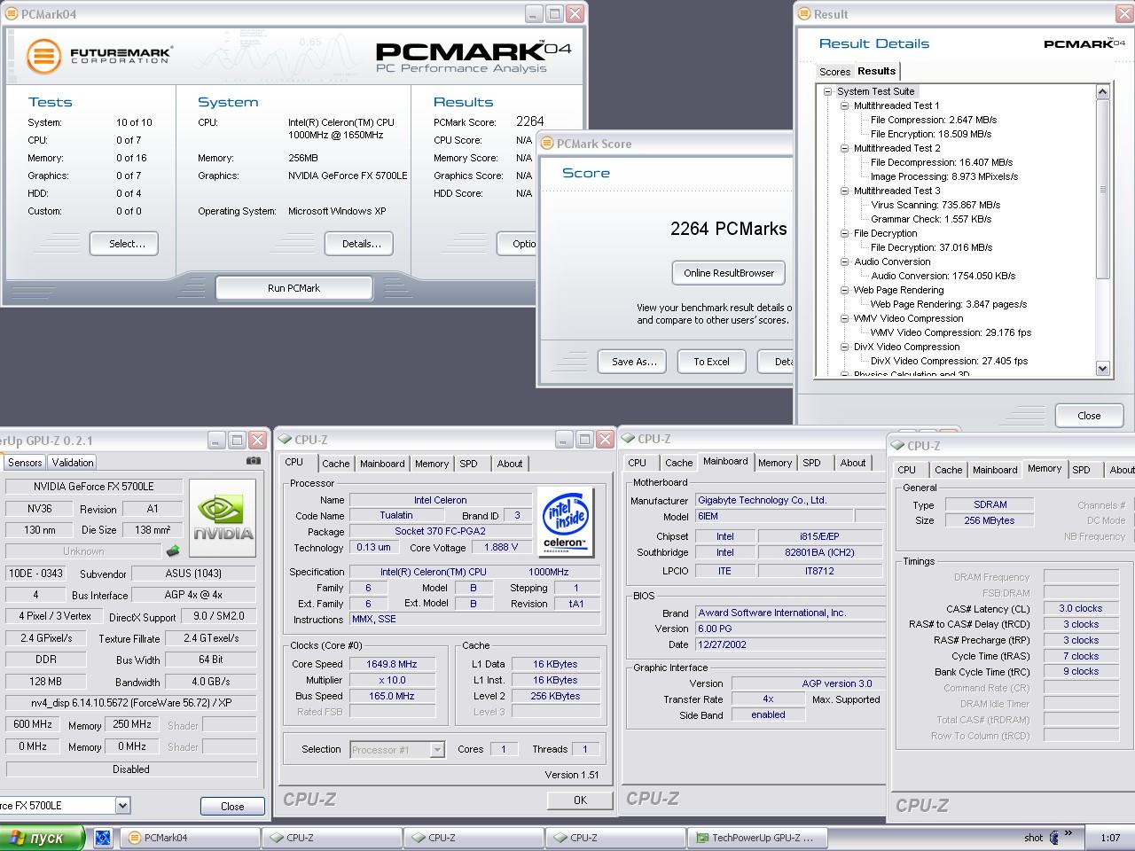This screenshot has width=1135, height=851.
Task: Collapse the Web Page Rendering node
Action: click(x=845, y=290)
